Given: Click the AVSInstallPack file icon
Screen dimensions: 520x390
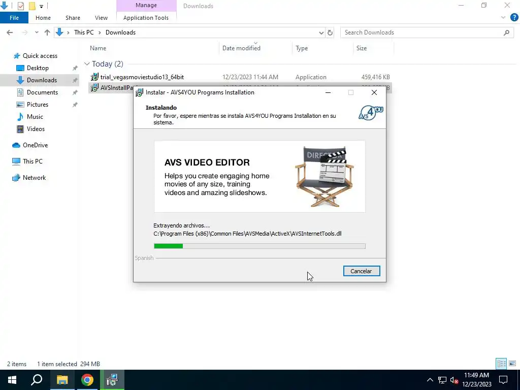Looking at the screenshot, I should pos(94,88).
